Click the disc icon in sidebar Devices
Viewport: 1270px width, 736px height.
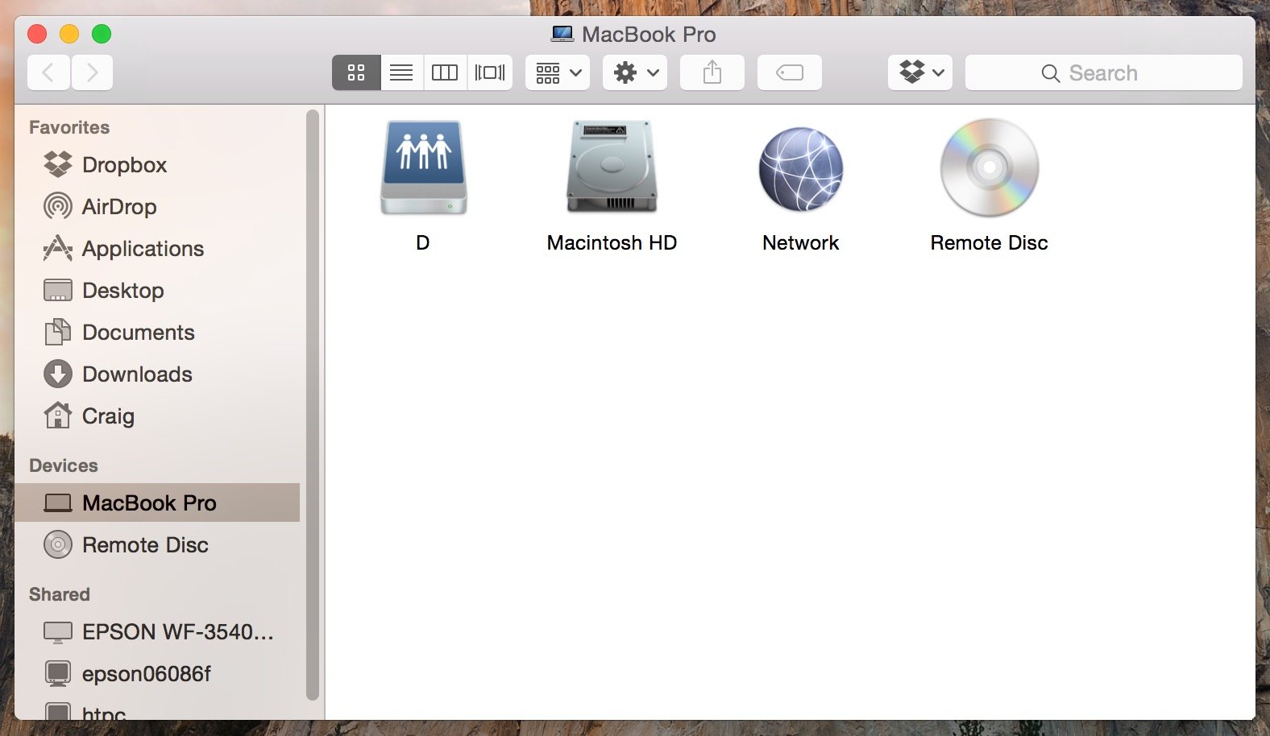[58, 545]
